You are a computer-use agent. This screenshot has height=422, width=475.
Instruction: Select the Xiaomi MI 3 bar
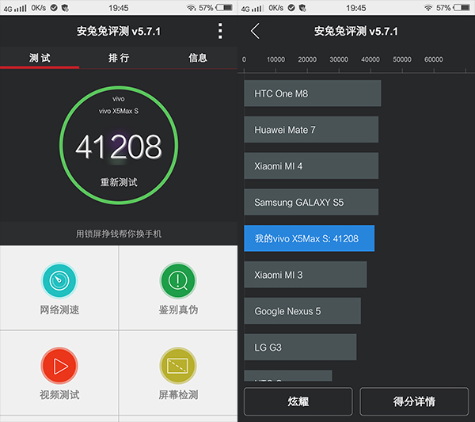[306, 275]
